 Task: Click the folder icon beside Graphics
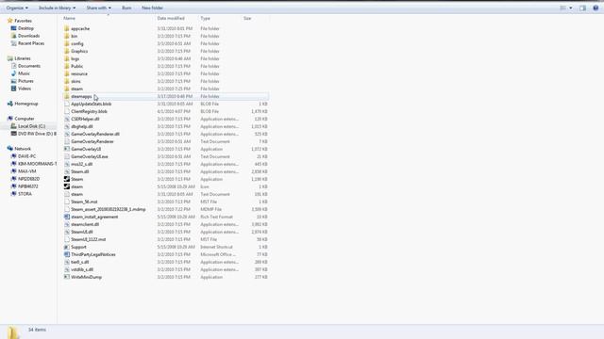[x=67, y=51]
